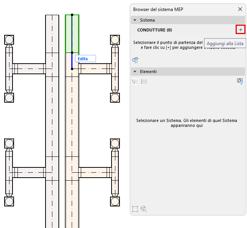247x228 pixels.
Task: Click the Edita tracker label
Action: [85, 59]
